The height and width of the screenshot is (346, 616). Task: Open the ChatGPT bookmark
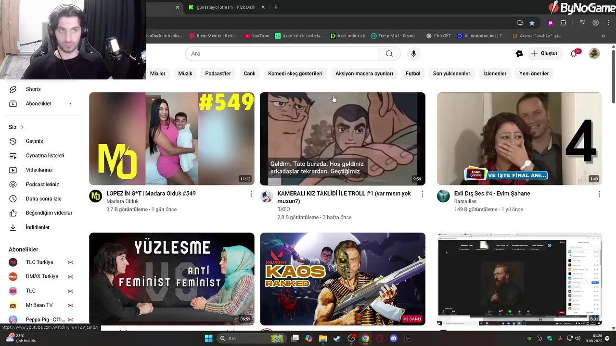(x=438, y=36)
